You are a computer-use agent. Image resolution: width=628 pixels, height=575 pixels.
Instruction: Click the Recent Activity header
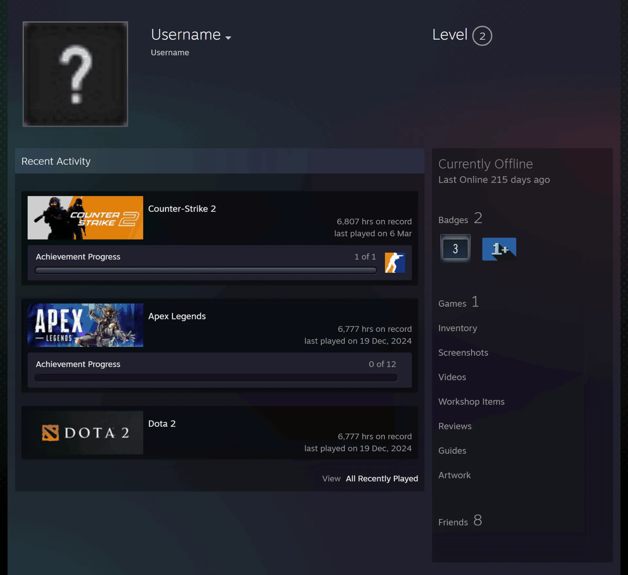220,161
